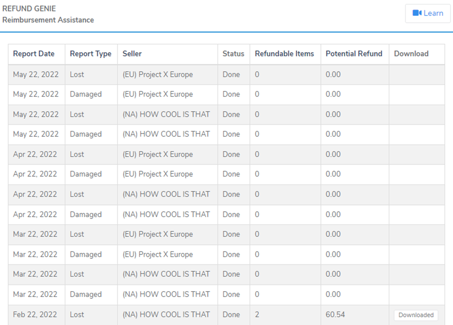The width and height of the screenshot is (453, 325).
Task: Click the 60.54 potential refund value
Action: point(335,314)
